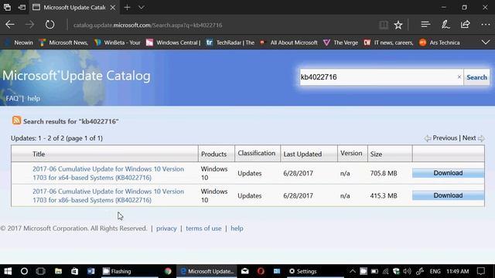Screen dimensions: 495x278
Task: Open Microsoft Store from taskbar
Action: coord(74,271)
